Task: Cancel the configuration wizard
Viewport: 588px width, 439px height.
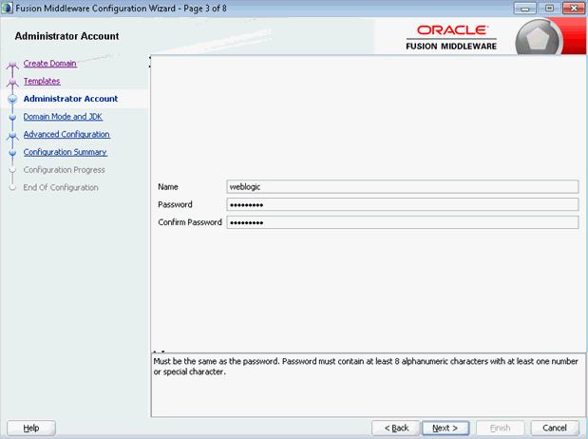Action: tap(554, 428)
